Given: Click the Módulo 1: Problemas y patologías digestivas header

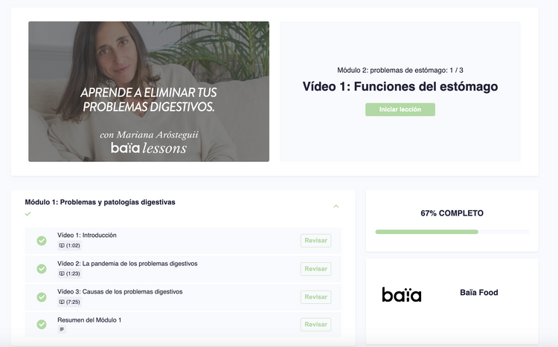Looking at the screenshot, I should click(100, 201).
